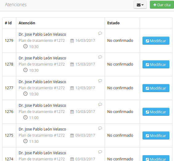Image resolution: width=174 pixels, height=161 pixels.
Task: Open the envelope mail dropdown
Action: click(x=140, y=5)
